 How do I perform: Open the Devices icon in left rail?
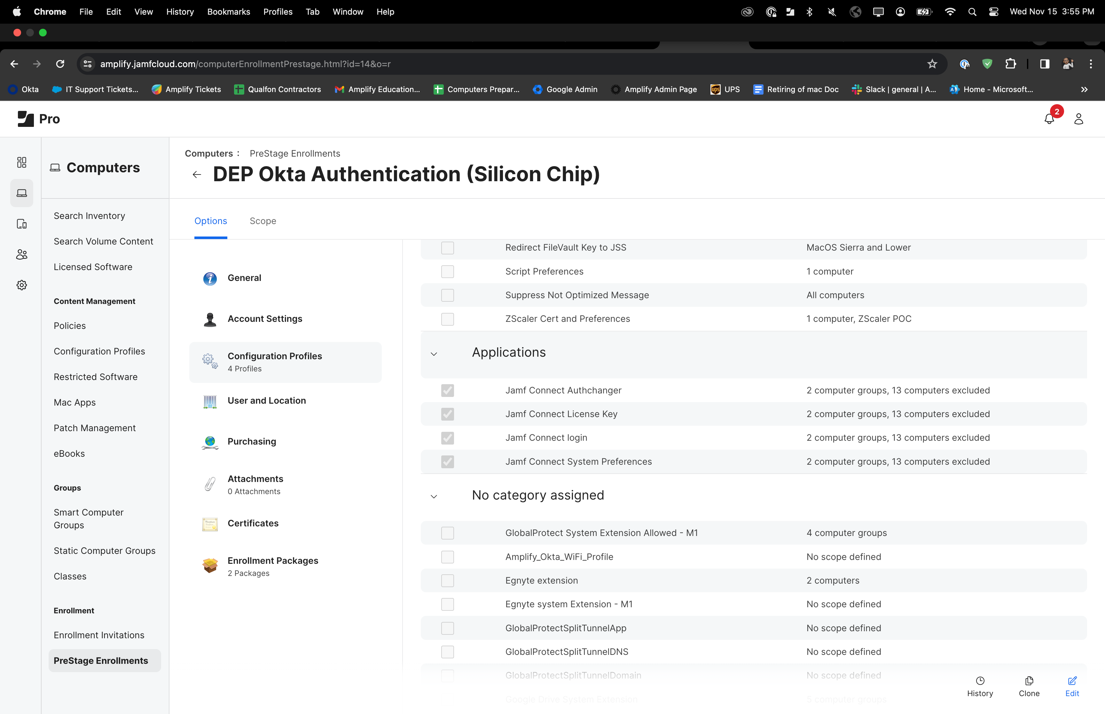click(x=21, y=224)
